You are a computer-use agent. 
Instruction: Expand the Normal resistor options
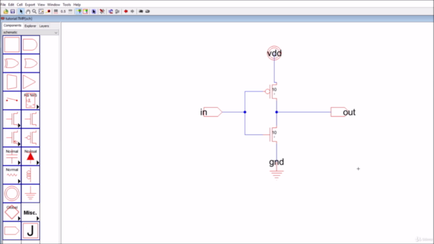(19, 181)
